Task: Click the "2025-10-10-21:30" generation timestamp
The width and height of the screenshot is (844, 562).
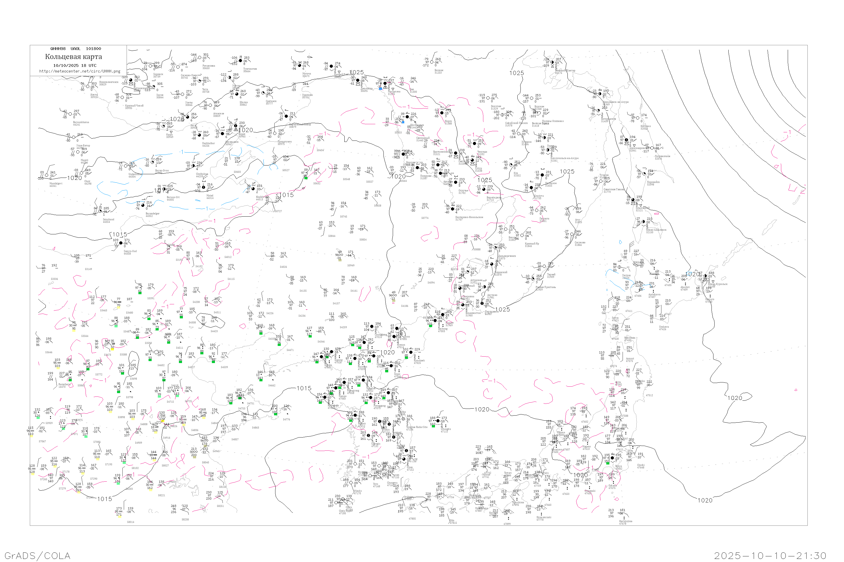Action: tap(770, 556)
